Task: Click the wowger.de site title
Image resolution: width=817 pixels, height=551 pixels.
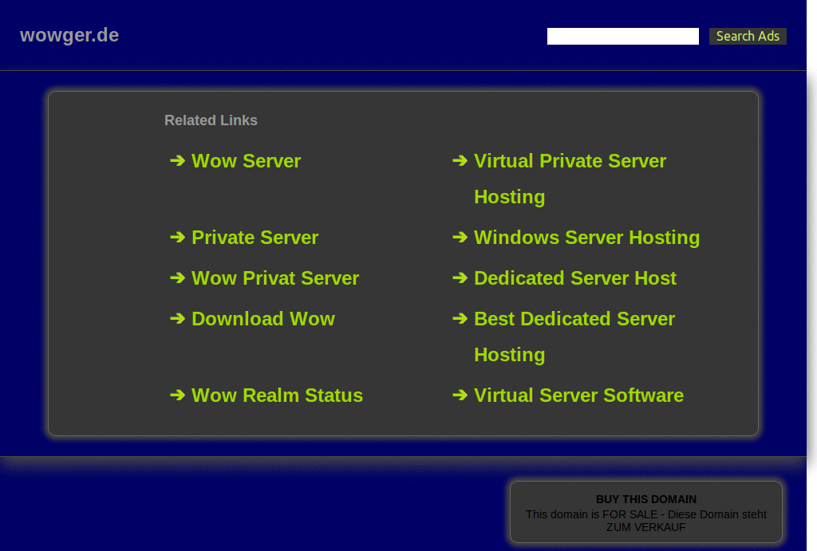Action: 69,35
